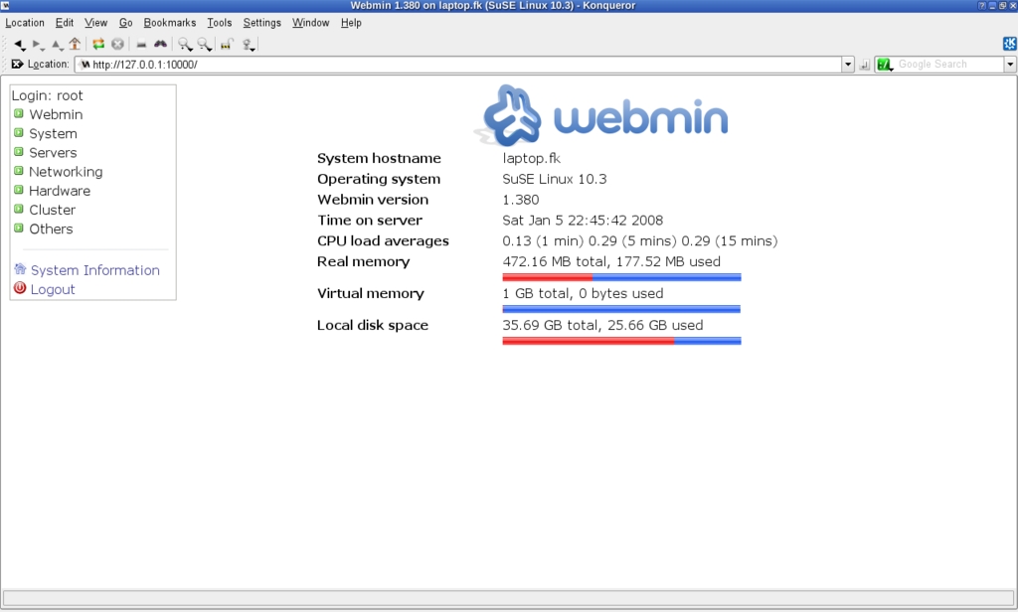1018x612 pixels.
Task: Clear the location bar with the X icon
Action: 17,64
